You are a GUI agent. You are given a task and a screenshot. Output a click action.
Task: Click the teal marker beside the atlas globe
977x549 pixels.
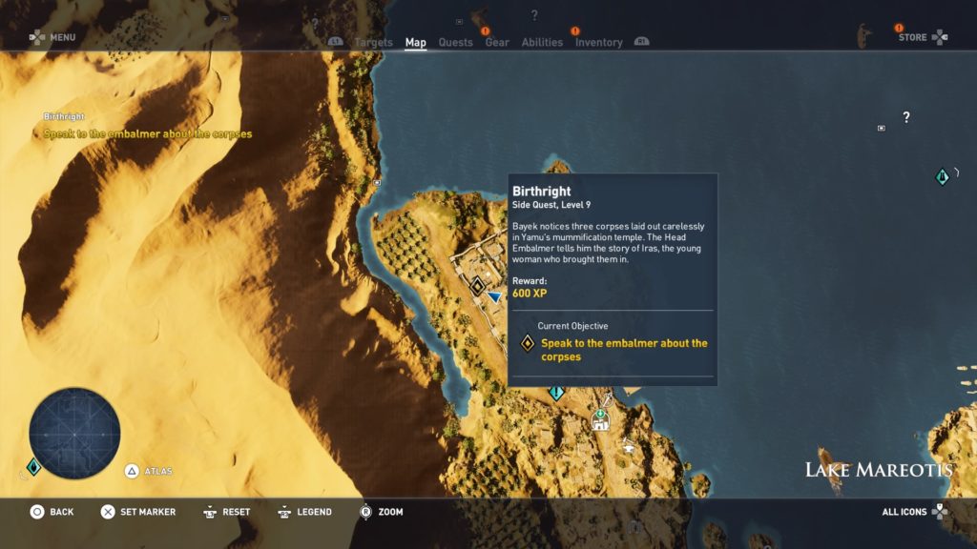33,466
